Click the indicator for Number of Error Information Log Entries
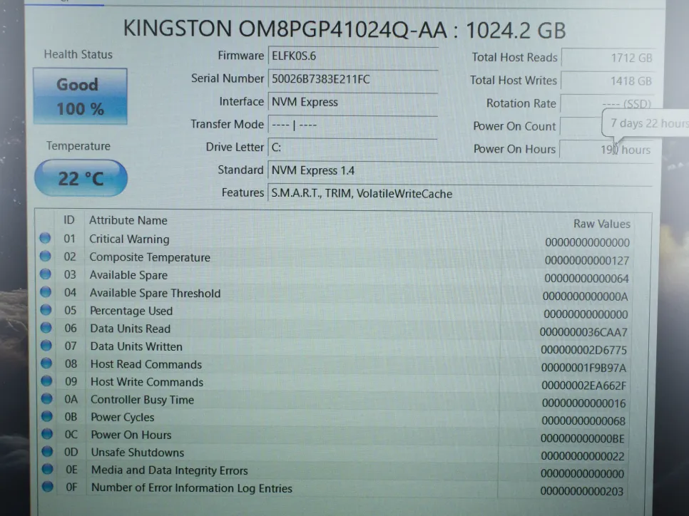 click(x=48, y=487)
